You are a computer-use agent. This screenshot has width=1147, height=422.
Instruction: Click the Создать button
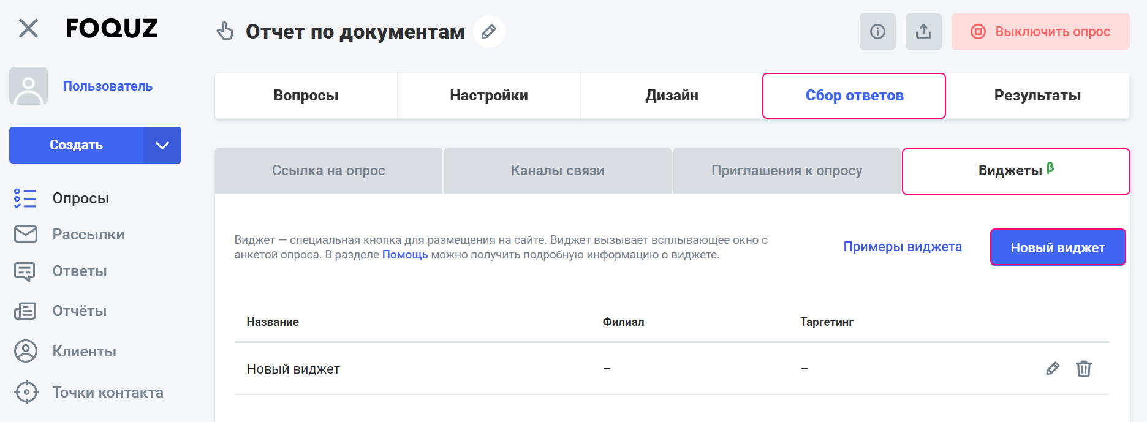(x=76, y=145)
